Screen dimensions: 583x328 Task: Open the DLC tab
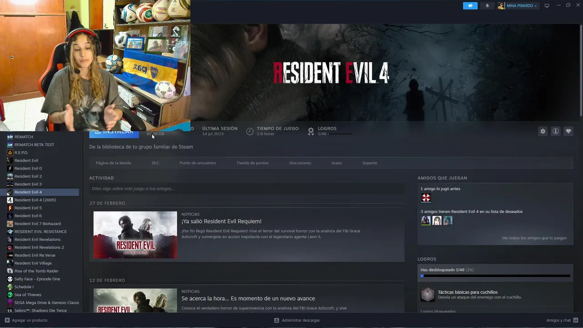tap(155, 163)
